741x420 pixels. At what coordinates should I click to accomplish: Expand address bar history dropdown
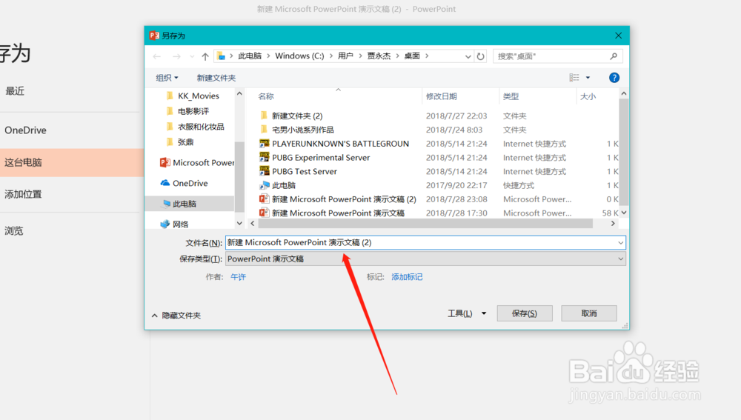coord(468,56)
